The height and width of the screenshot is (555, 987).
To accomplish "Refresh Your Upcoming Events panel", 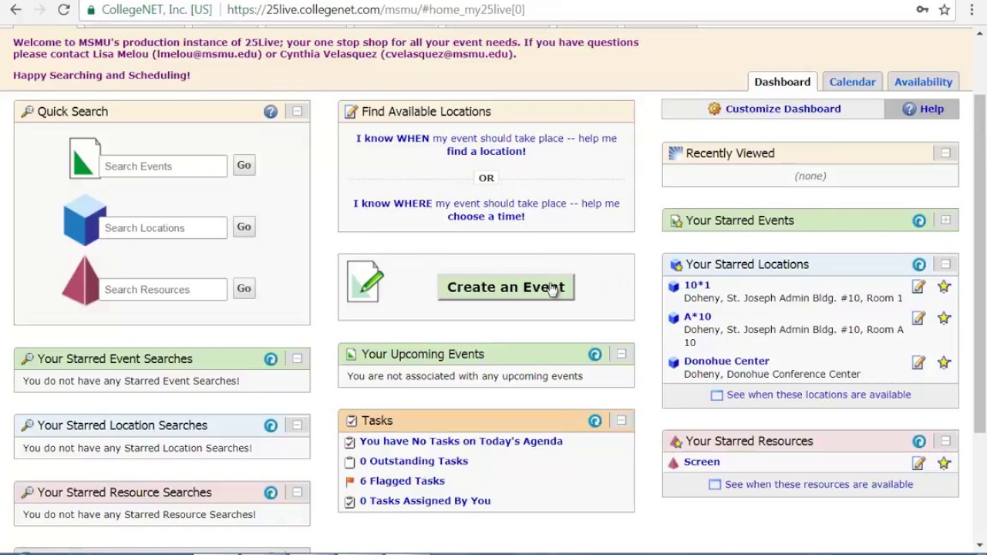I will (x=595, y=355).
